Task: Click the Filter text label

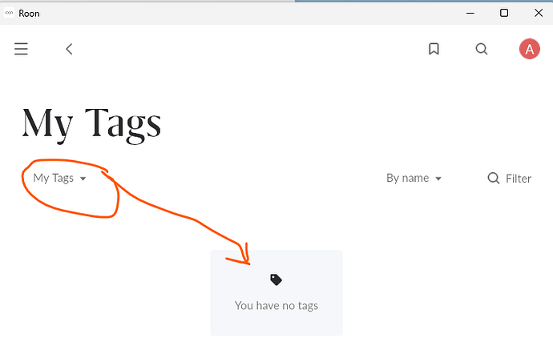Action: 519,179
